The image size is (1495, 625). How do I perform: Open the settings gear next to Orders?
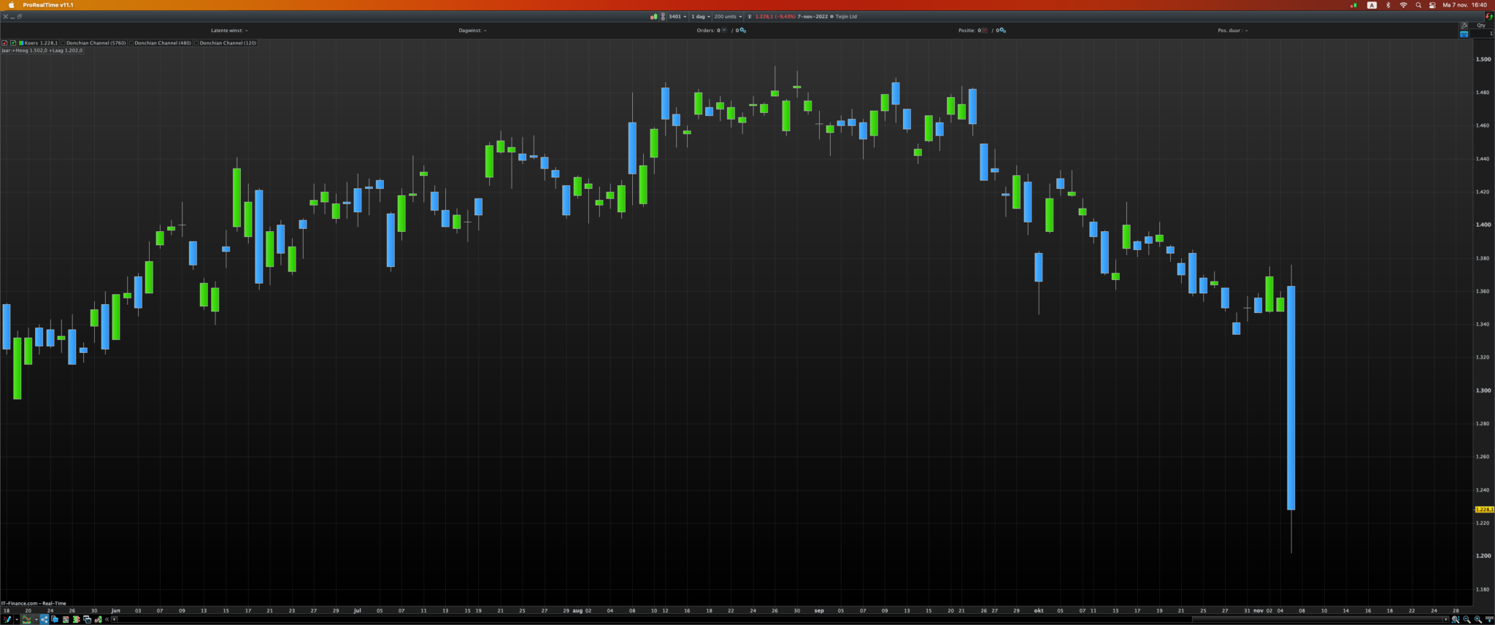pyautogui.click(x=743, y=31)
